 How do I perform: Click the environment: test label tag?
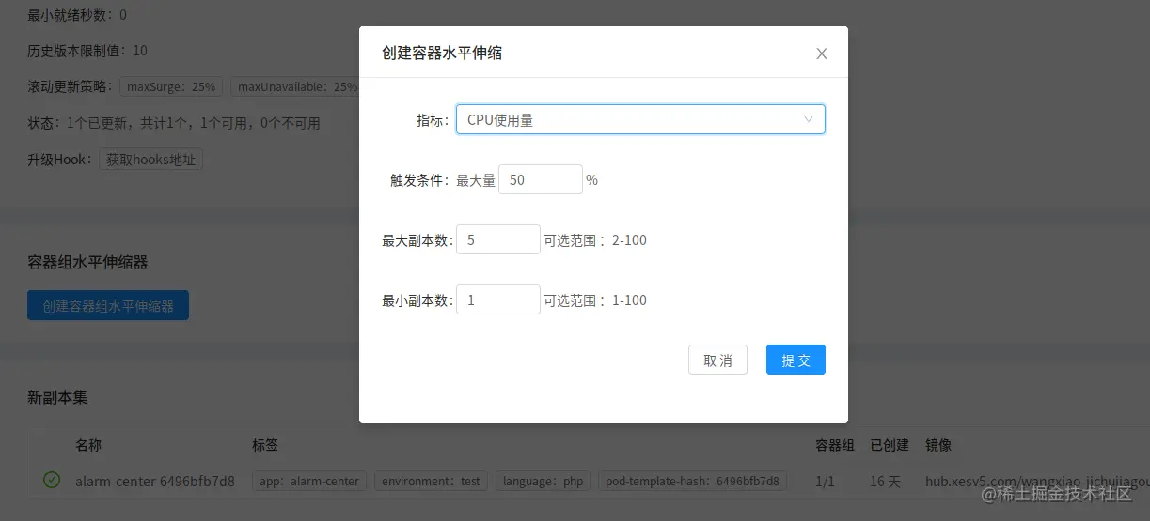coord(431,481)
